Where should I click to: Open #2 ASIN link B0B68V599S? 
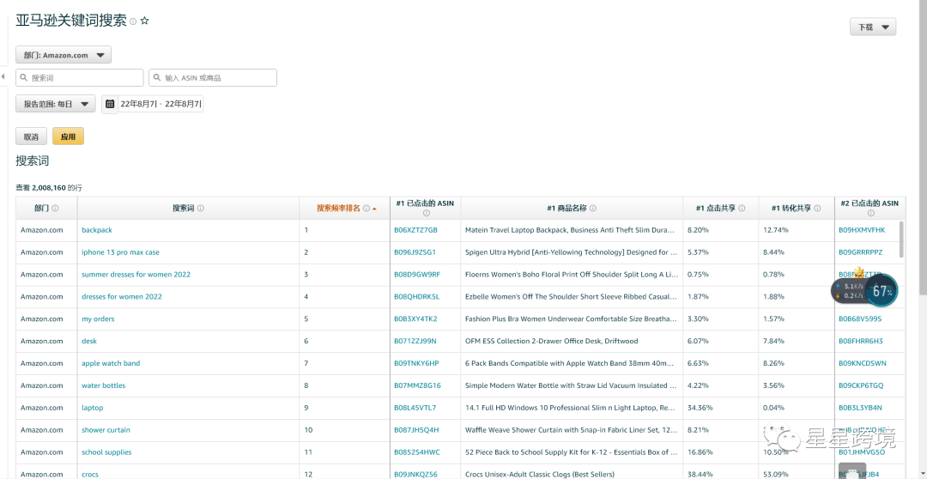point(859,318)
